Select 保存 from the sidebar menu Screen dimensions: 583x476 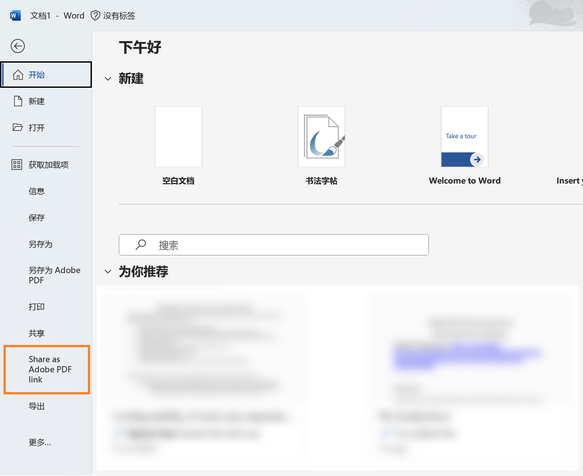(36, 217)
